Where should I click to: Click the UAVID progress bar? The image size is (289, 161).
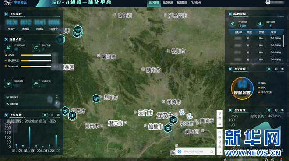point(36,55)
